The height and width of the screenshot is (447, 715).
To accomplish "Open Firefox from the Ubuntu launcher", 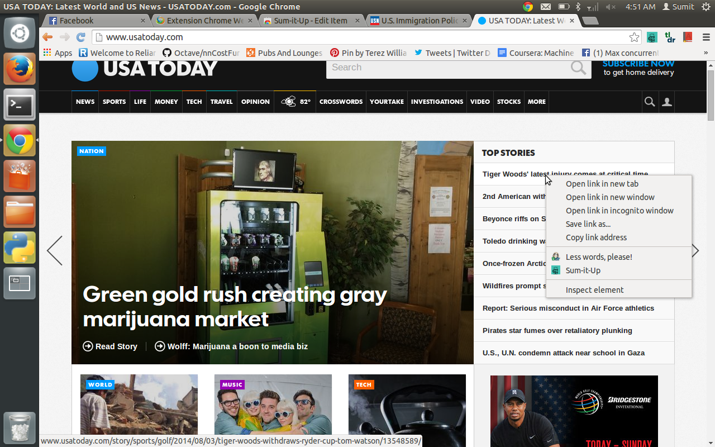I will [20, 69].
